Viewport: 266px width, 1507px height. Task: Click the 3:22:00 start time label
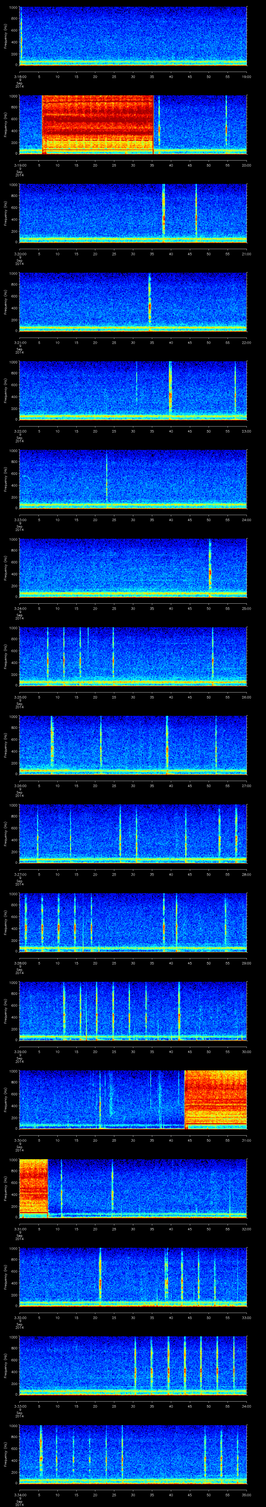(19, 431)
